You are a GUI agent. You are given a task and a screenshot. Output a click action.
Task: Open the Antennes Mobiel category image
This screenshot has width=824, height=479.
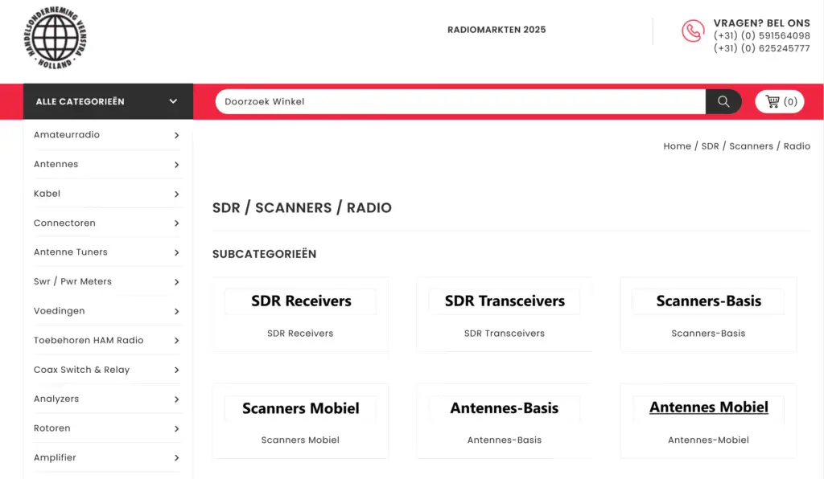[x=708, y=407]
